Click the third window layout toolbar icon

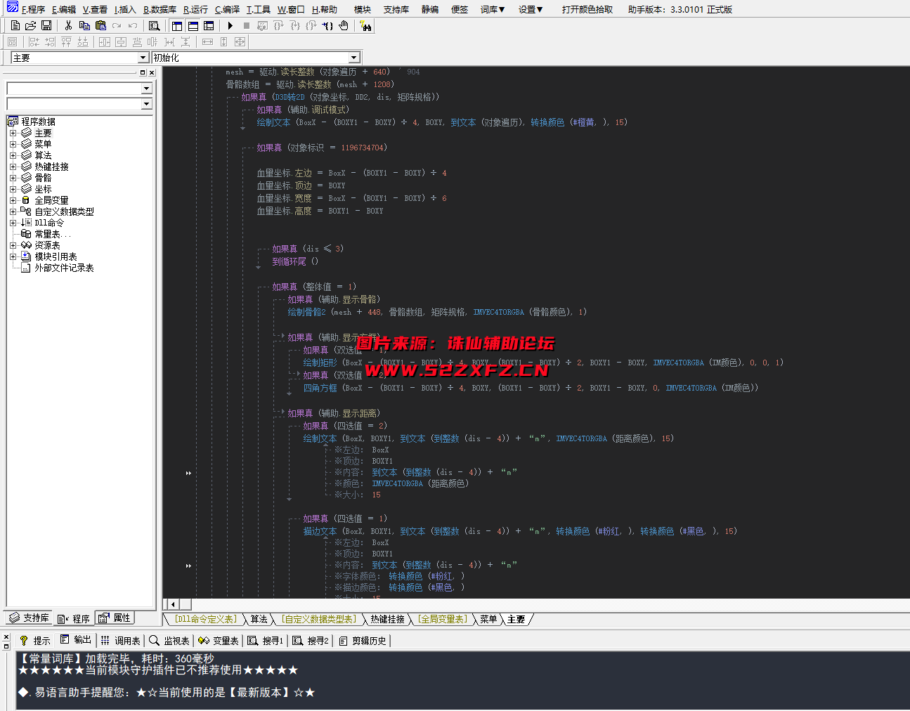(x=209, y=26)
